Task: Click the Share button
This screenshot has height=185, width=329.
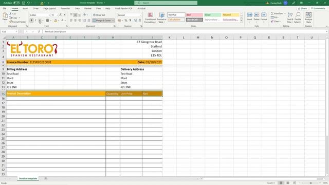Action: coord(302,8)
